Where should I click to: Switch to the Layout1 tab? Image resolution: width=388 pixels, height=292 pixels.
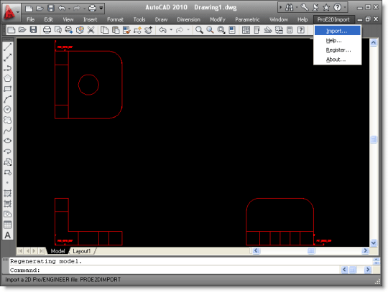coord(82,251)
